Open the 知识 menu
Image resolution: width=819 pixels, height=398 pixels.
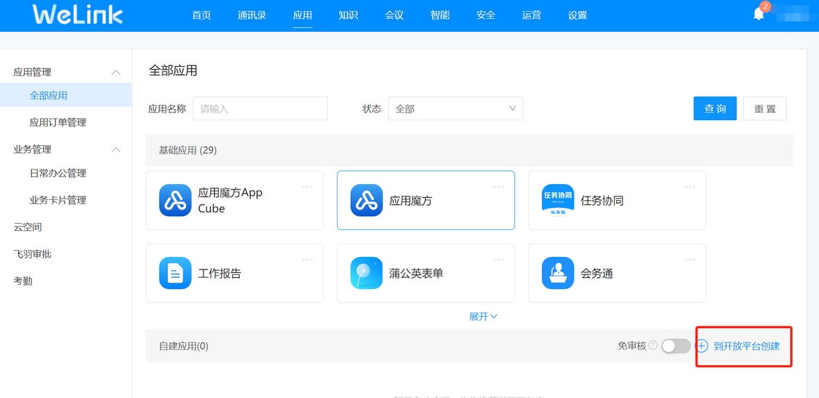(x=349, y=15)
